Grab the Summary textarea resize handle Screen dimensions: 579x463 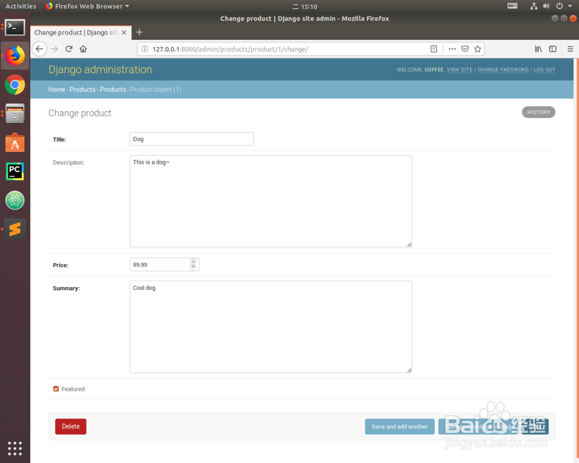[409, 370]
